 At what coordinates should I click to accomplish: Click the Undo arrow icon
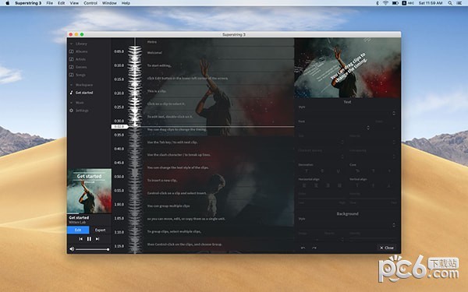pyautogui.click(x=303, y=248)
